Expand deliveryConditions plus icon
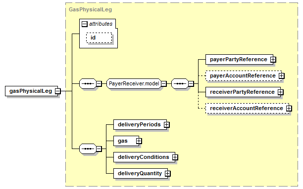The width and height of the screenshot is (303, 189). click(175, 157)
